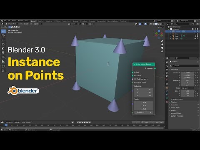Jump to timeline end button
Viewport: 200px width, 150px height.
(x=90, y=122)
